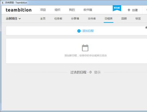
Task: Click the gray calendar icon
Action: [85, 48]
